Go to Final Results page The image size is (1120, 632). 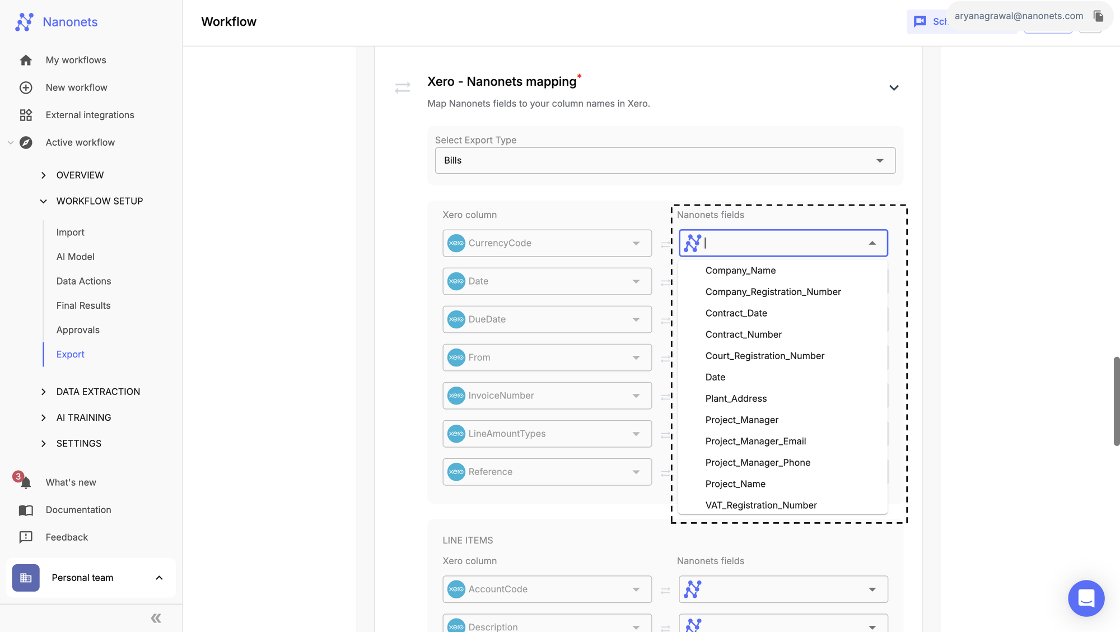[83, 305]
